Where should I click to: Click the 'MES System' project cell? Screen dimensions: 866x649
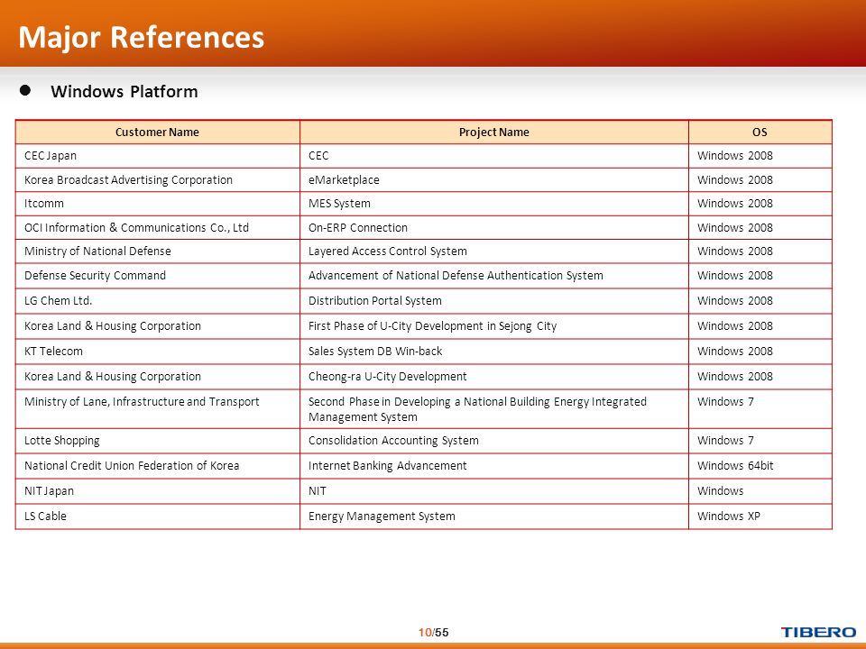pos(493,204)
